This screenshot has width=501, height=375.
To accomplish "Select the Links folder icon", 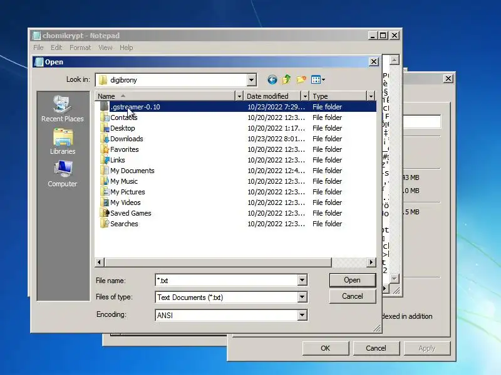I will coord(105,160).
